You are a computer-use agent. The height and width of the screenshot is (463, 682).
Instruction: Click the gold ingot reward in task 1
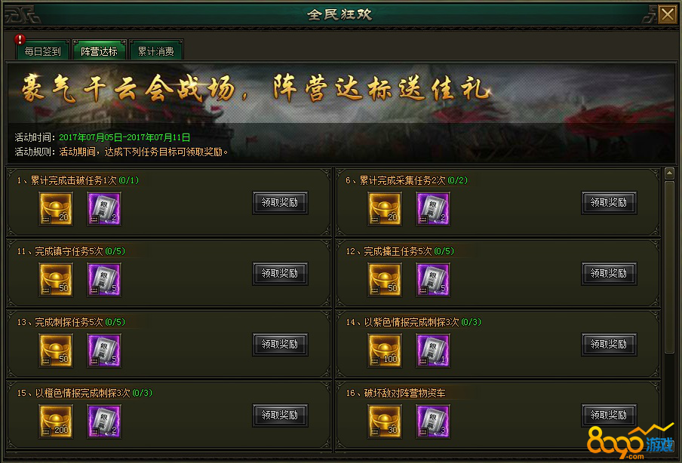tap(56, 209)
